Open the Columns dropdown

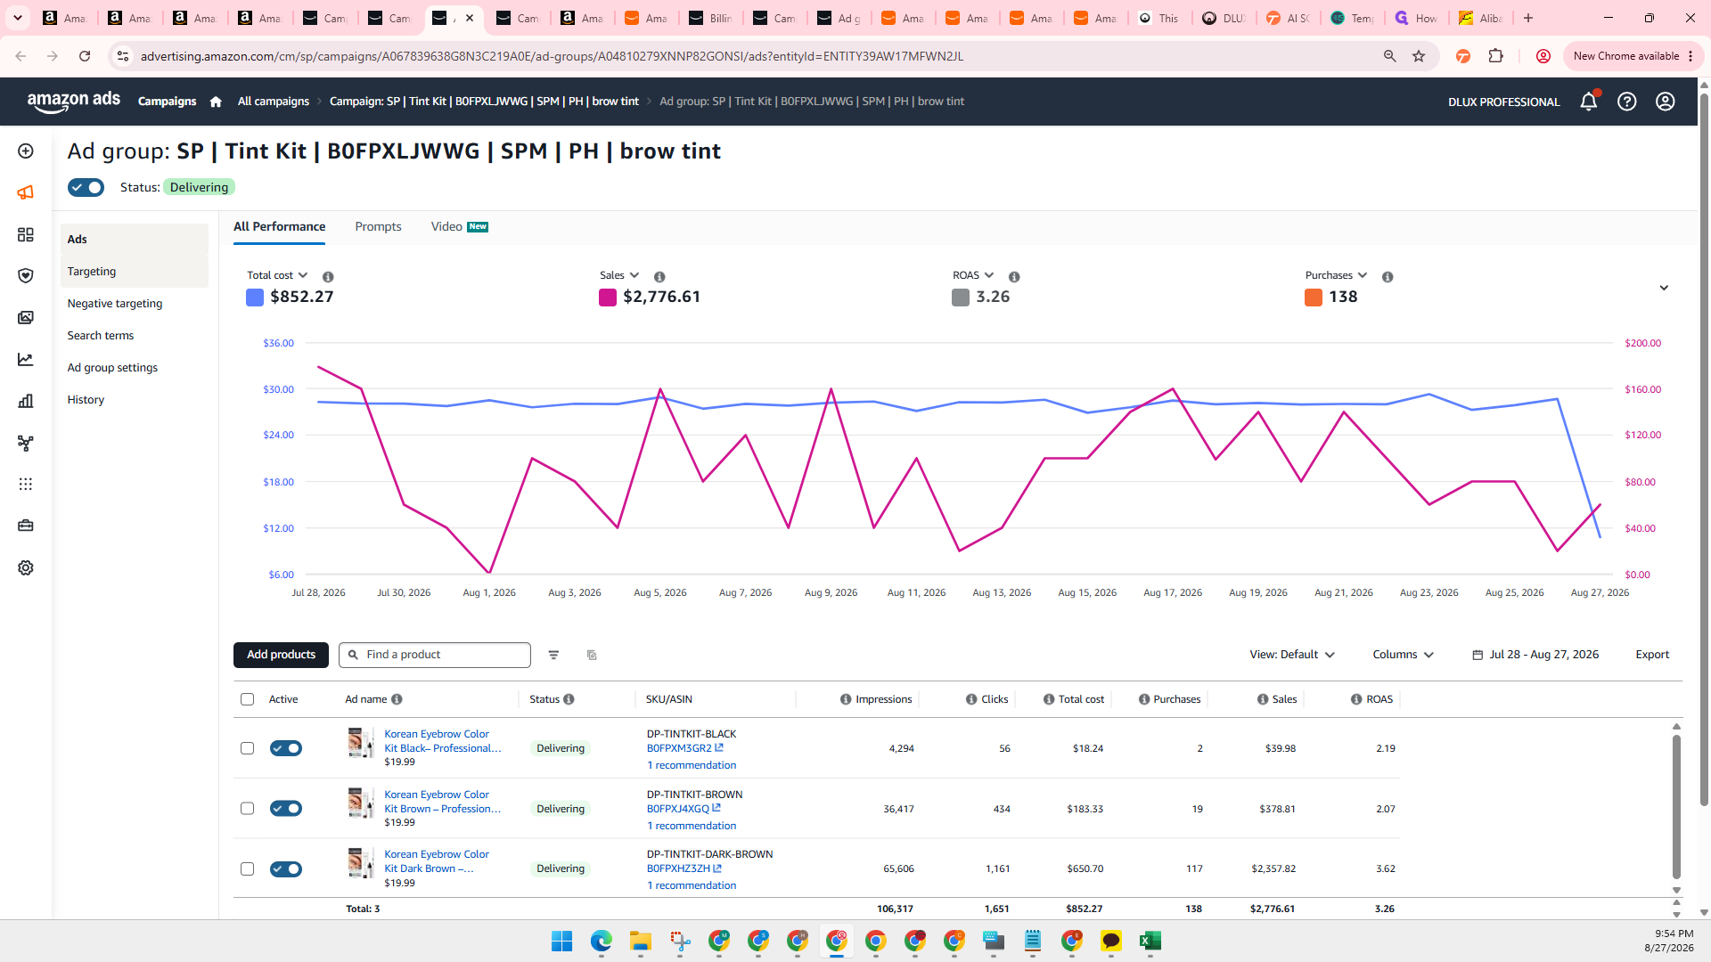coord(1403,655)
